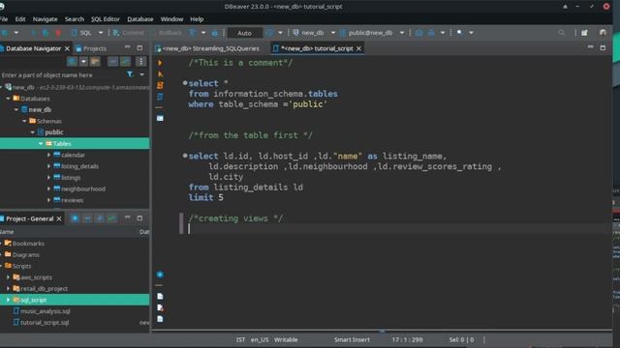This screenshot has height=348, width=620.
Task: Collapse the public schema node
Action: (32, 132)
